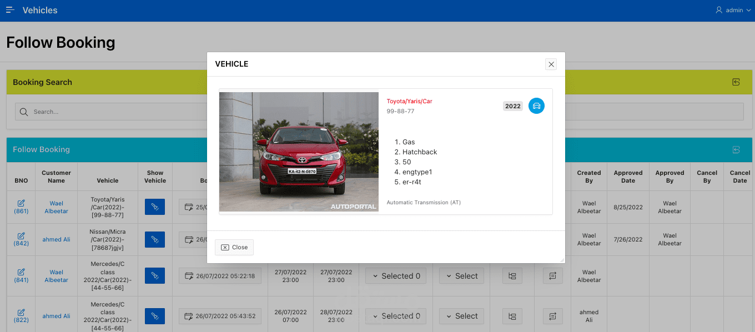
Task: Click the engtype1 list item
Action: click(417, 172)
